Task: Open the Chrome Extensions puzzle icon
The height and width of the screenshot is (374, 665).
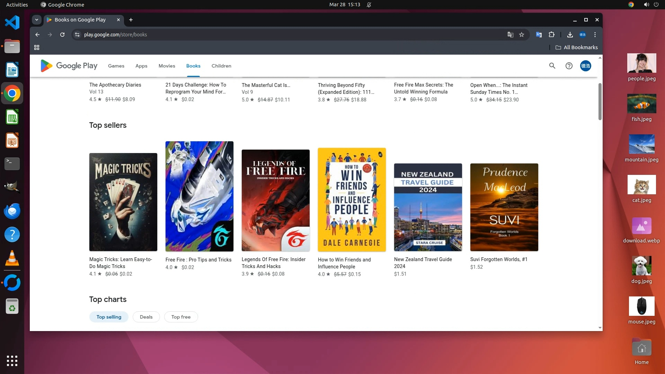Action: coord(552,35)
